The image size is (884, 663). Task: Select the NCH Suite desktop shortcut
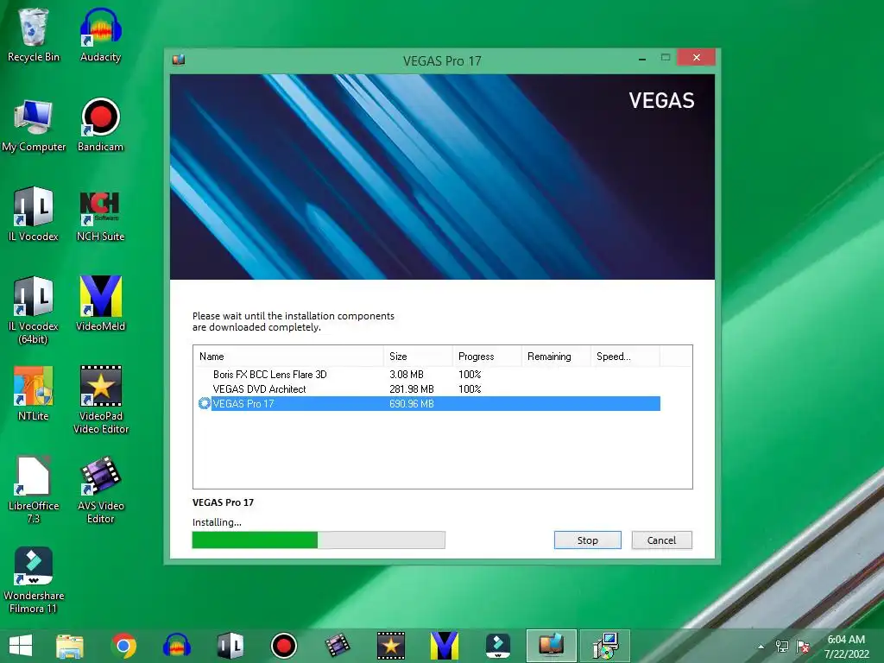tap(100, 215)
